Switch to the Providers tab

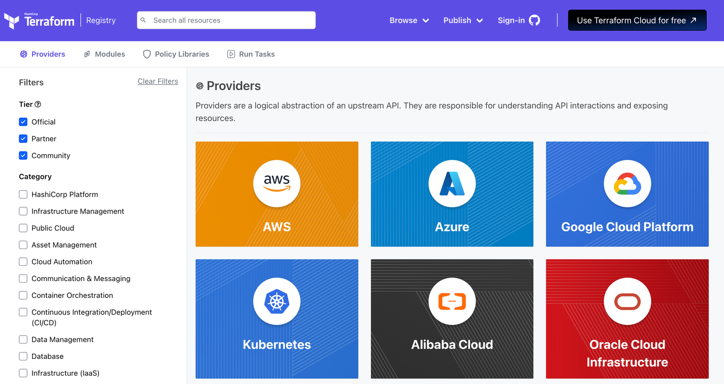[x=42, y=54]
